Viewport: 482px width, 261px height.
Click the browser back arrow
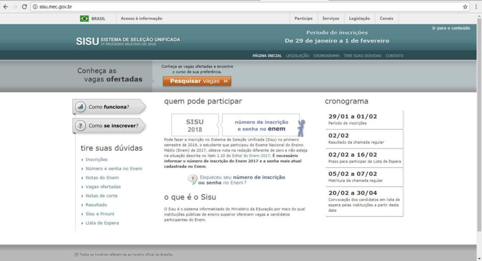point(6,7)
